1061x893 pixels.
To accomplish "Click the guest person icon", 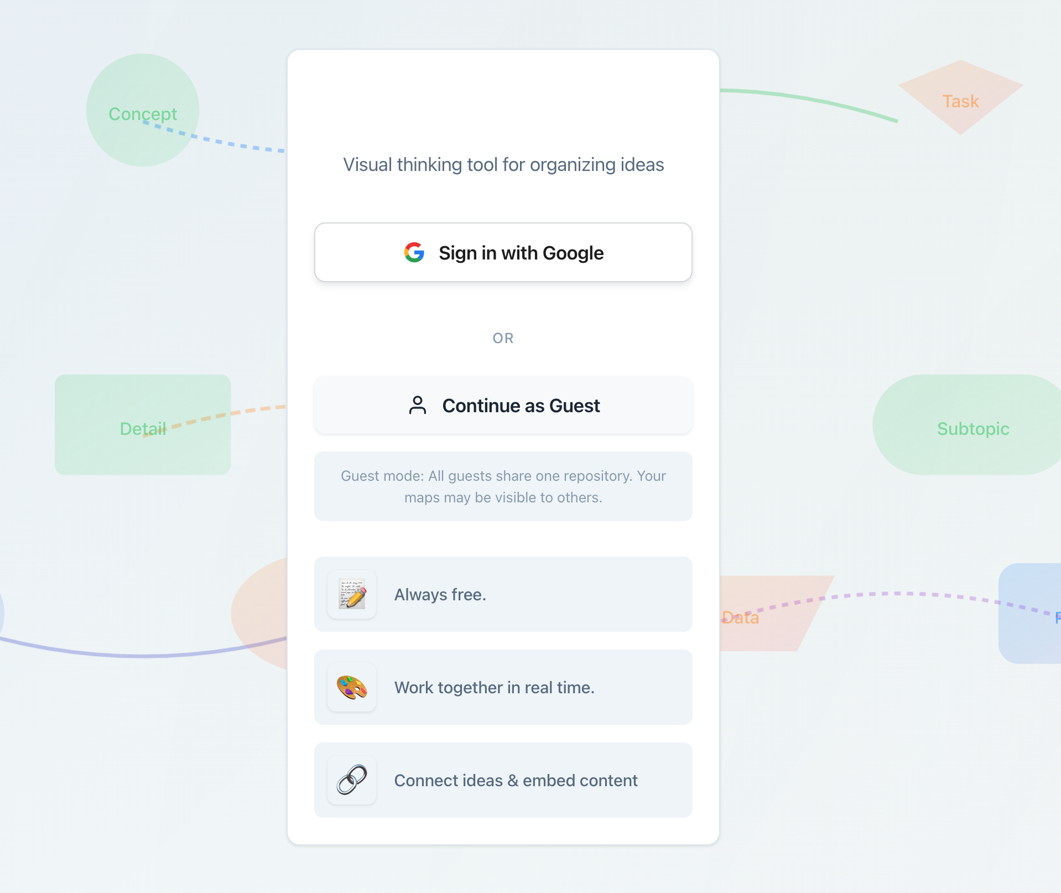I will 418,405.
